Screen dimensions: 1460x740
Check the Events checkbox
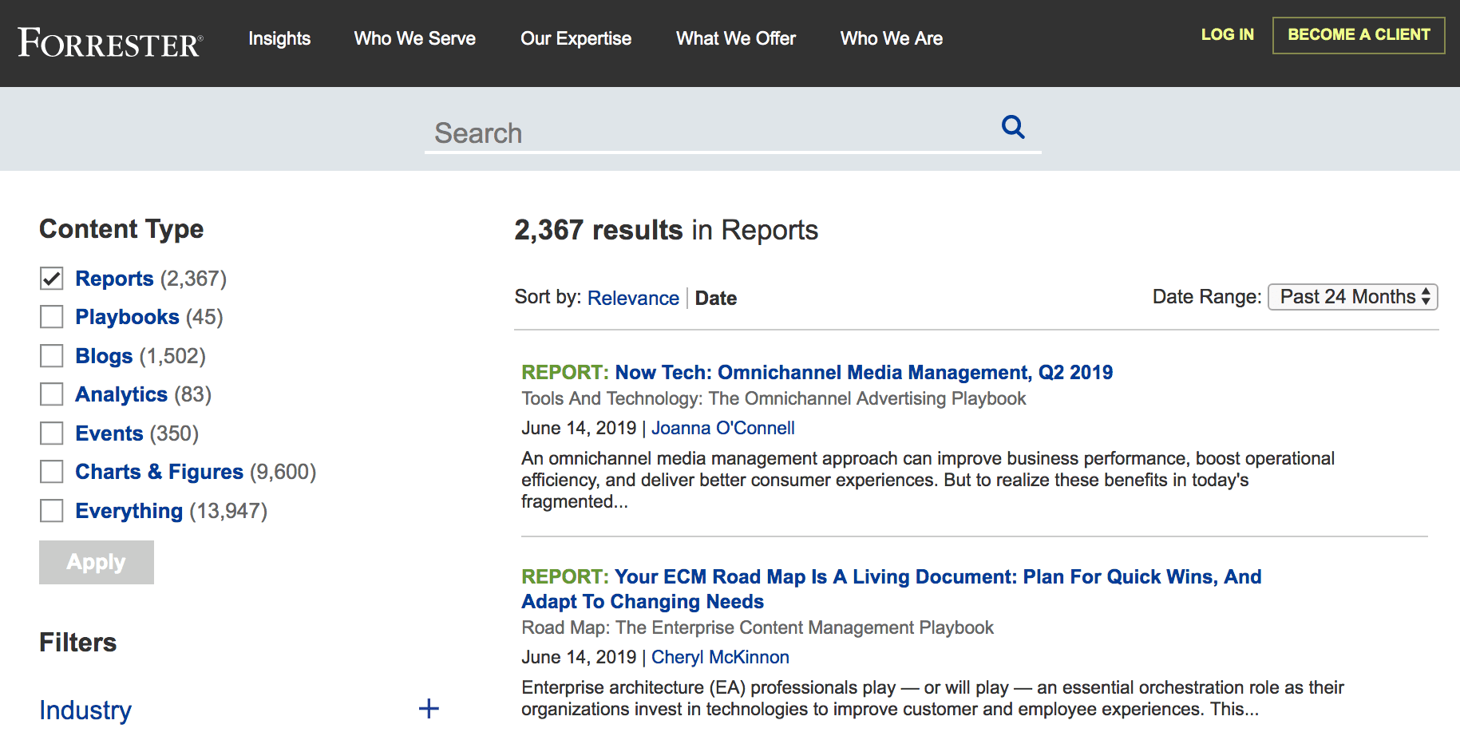pos(52,433)
